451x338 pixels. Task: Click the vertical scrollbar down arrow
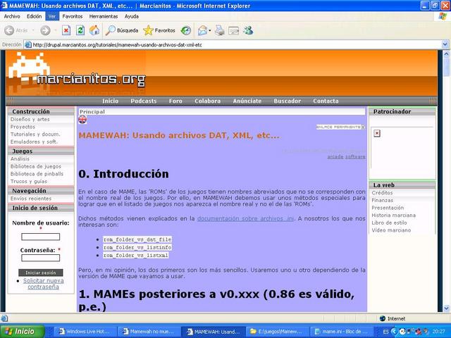click(x=446, y=308)
